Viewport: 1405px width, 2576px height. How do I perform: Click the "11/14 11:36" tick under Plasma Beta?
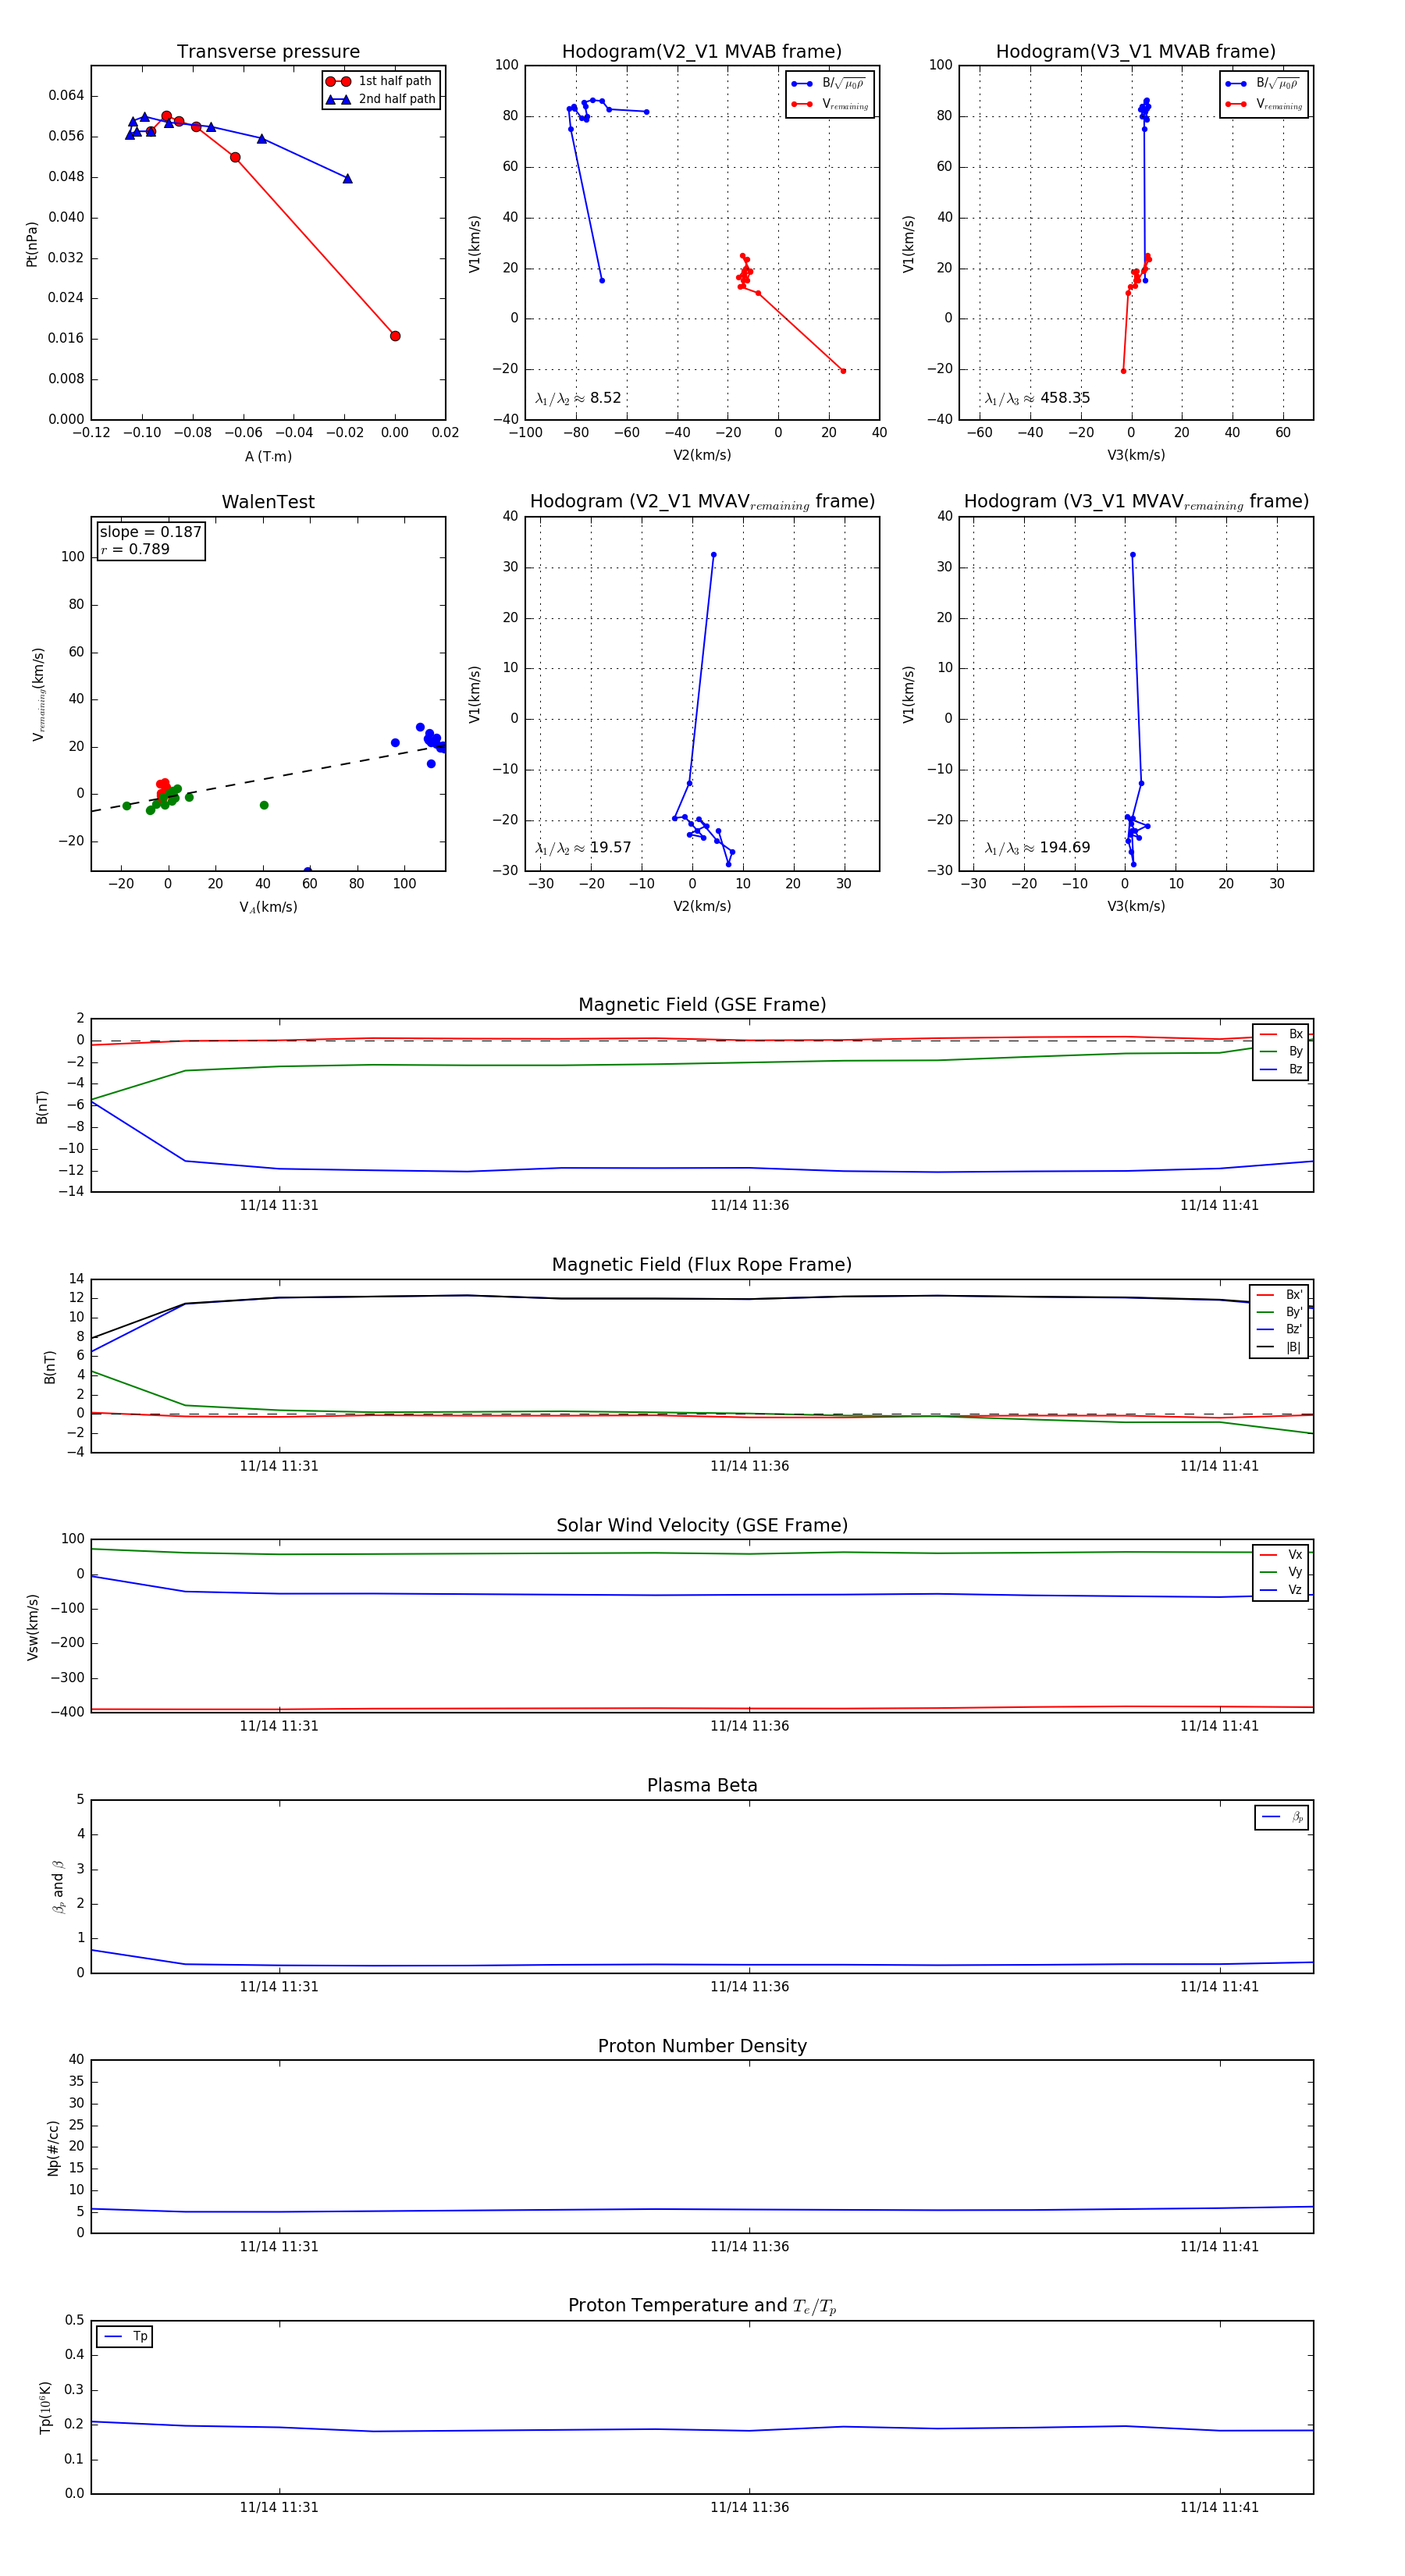pos(749,1986)
